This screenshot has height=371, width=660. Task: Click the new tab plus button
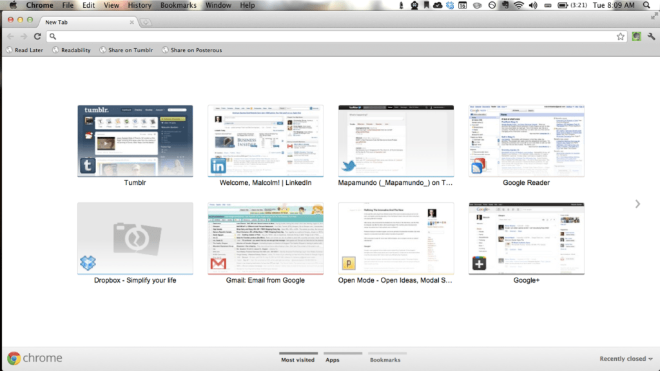click(x=146, y=23)
